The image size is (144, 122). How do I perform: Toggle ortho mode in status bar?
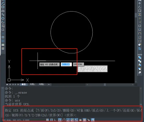point(55,120)
